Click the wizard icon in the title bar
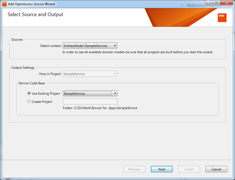Viewport: 235px width, 180px height. pyautogui.click(x=5, y=3)
